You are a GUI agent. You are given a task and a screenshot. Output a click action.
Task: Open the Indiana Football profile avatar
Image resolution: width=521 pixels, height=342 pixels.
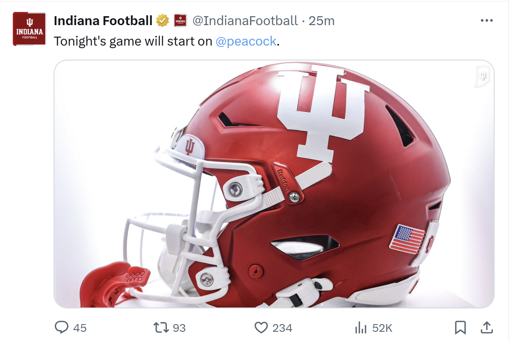tap(29, 29)
